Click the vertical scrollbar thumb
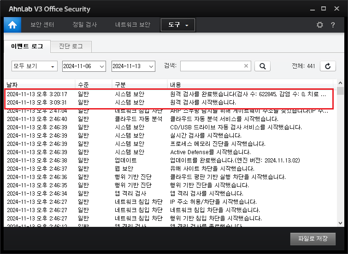This screenshot has width=348, height=254. (x=340, y=91)
